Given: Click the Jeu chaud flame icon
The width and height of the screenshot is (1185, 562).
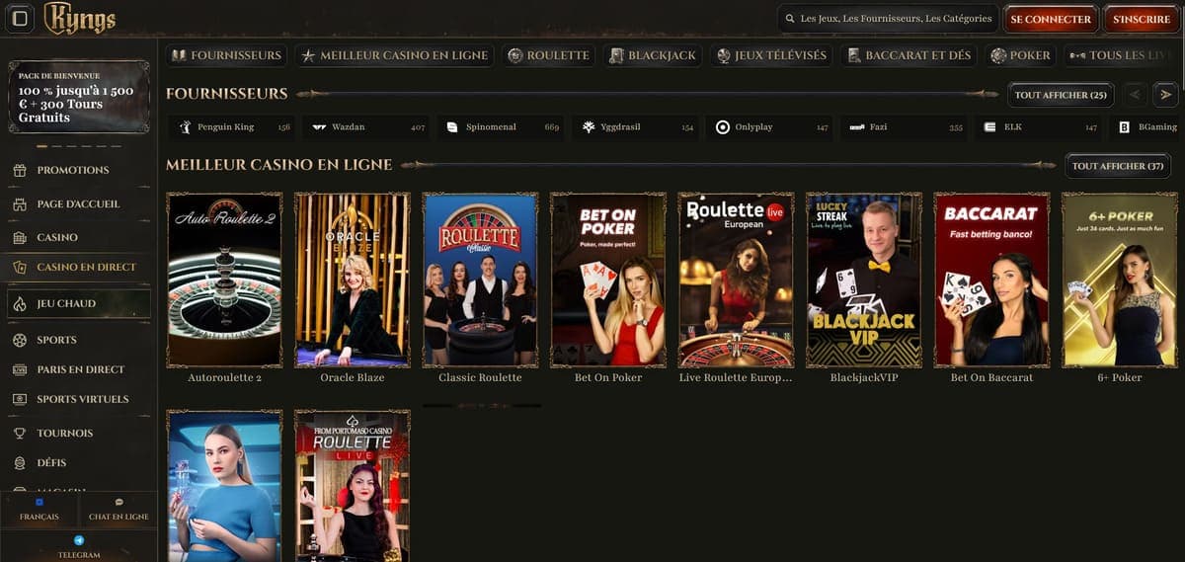Looking at the screenshot, I should (x=19, y=303).
